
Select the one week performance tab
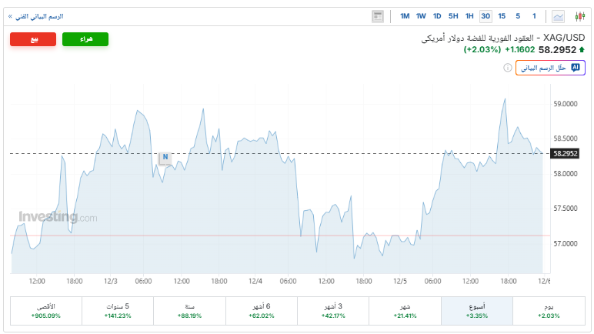click(x=476, y=311)
